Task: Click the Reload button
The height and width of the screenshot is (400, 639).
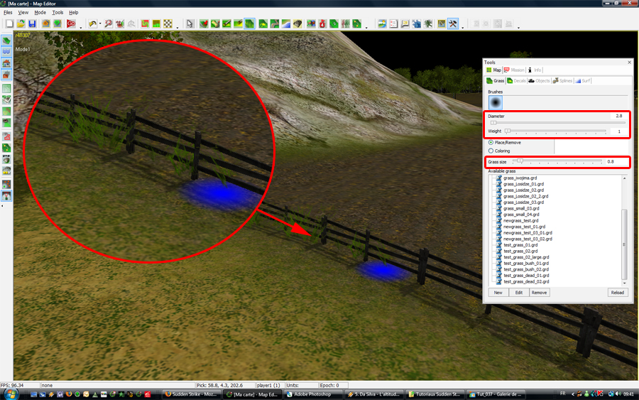Action: point(618,292)
